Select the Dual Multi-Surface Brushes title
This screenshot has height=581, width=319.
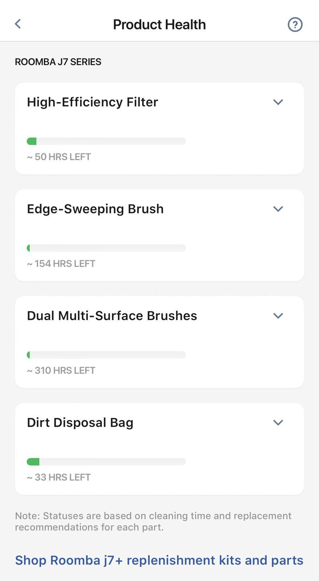(112, 316)
